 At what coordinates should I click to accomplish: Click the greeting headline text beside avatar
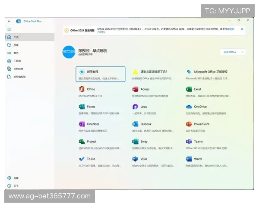(x=92, y=50)
